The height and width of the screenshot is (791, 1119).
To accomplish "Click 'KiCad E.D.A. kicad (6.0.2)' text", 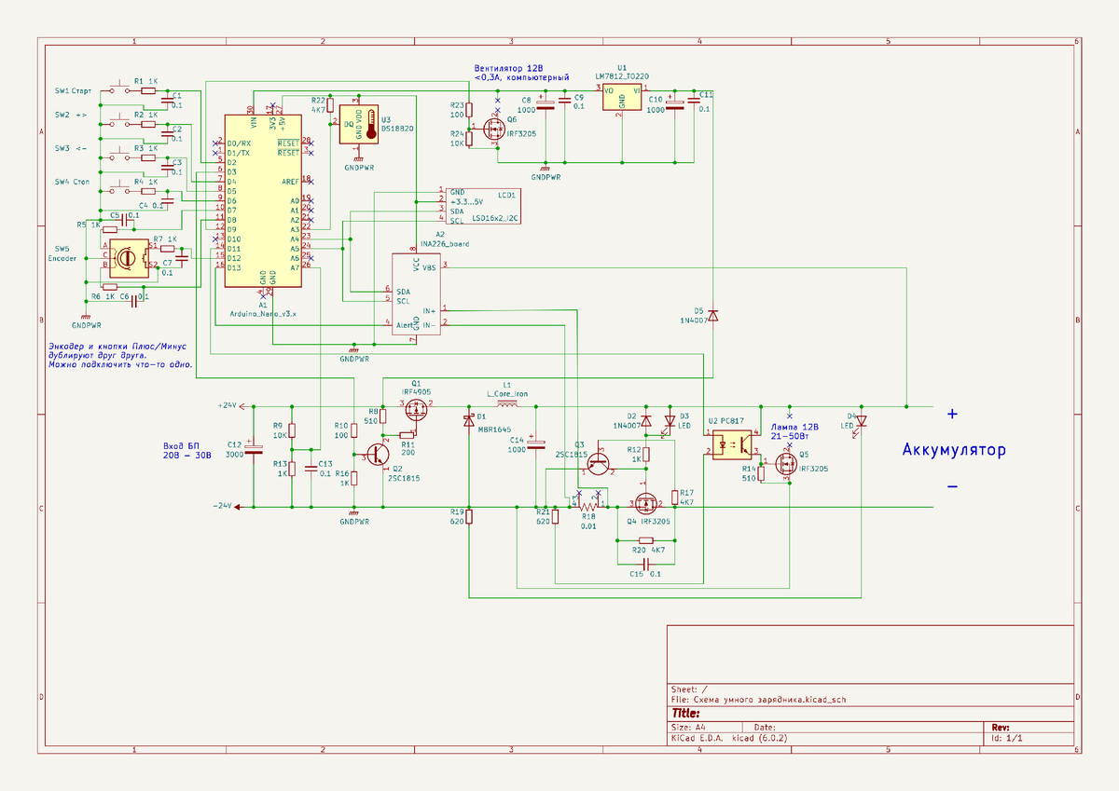I will (x=728, y=737).
